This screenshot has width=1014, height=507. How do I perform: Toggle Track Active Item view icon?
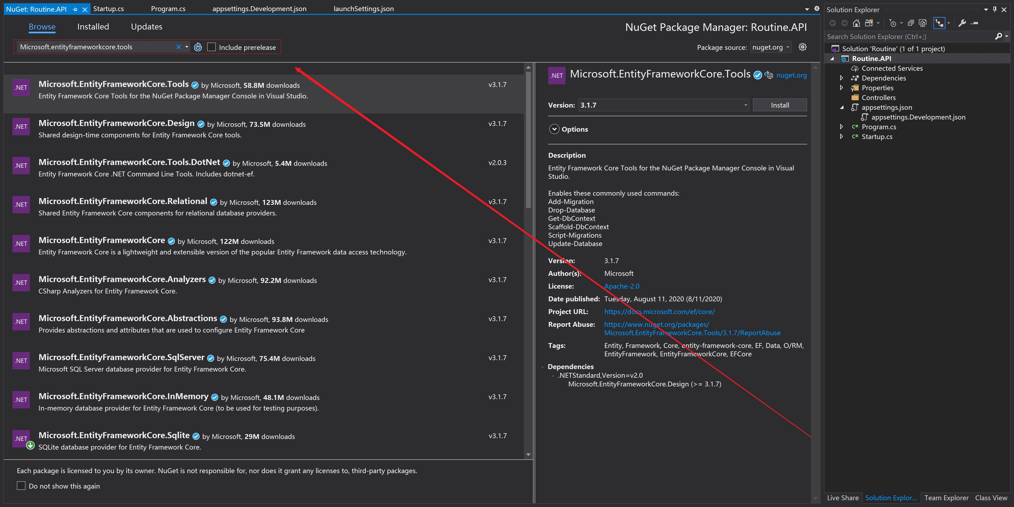939,23
